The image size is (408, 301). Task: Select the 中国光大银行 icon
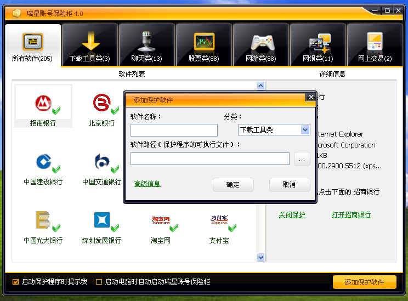(43, 220)
